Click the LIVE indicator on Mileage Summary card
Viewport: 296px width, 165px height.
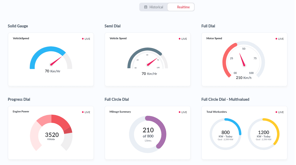point(183,112)
